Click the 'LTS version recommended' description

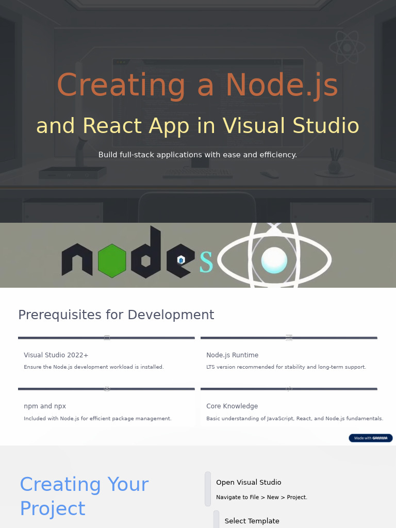(x=286, y=367)
